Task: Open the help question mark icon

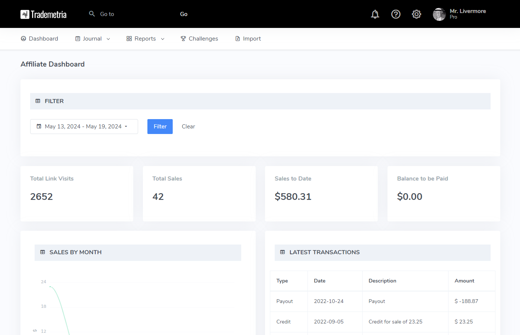Action: tap(396, 14)
